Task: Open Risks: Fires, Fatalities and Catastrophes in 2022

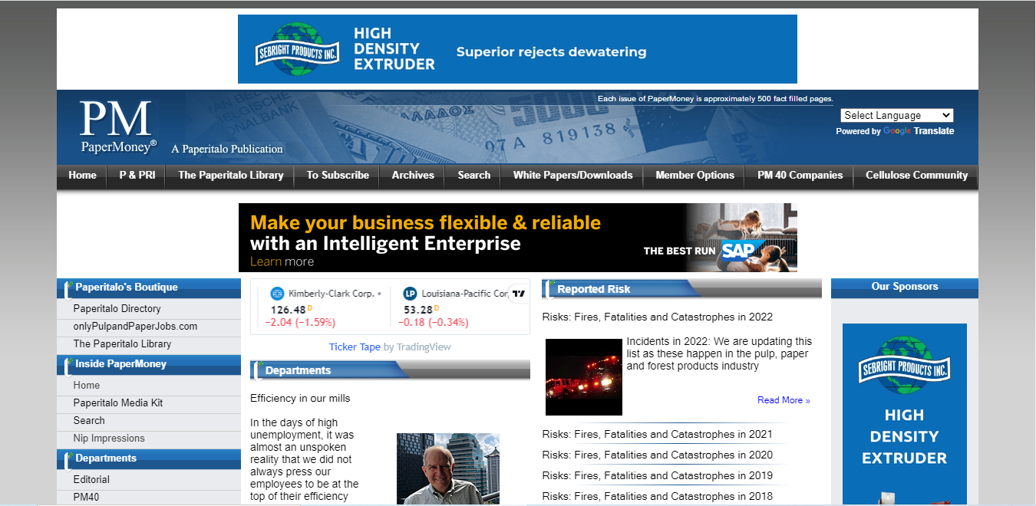Action: click(658, 317)
